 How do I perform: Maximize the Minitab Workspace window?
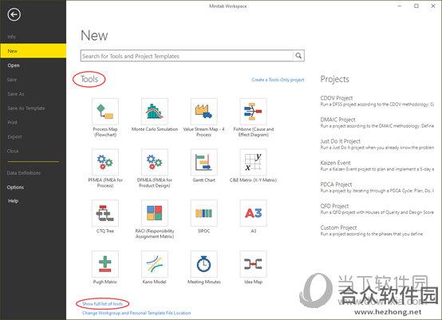(x=416, y=6)
